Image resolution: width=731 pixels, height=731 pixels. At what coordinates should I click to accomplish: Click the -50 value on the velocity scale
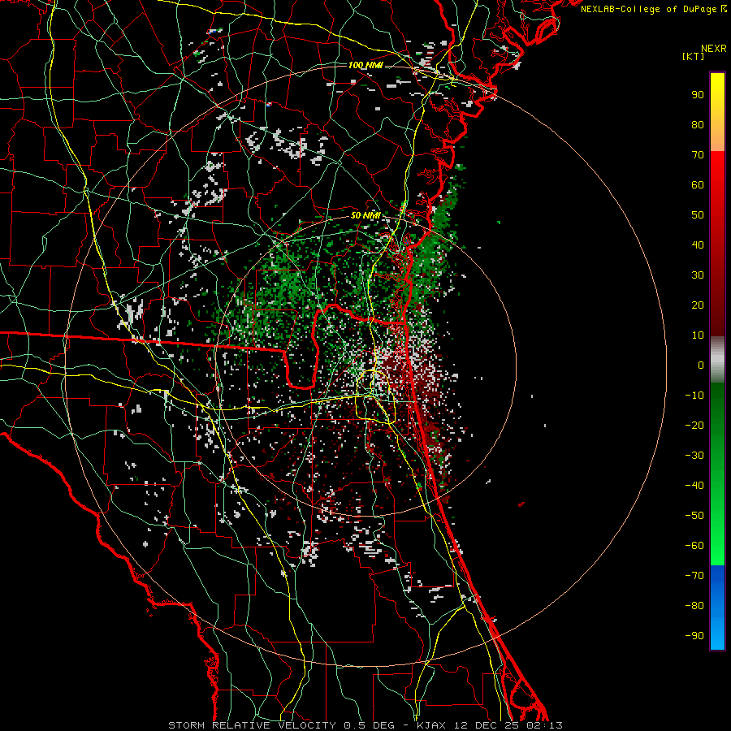694,516
